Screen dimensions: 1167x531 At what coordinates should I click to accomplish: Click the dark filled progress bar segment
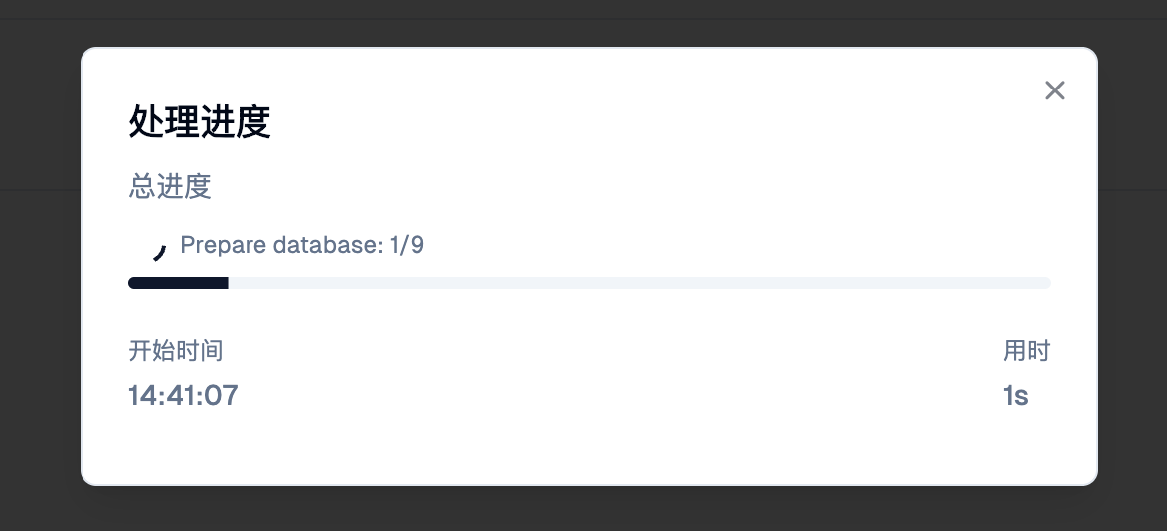pyautogui.click(x=179, y=283)
